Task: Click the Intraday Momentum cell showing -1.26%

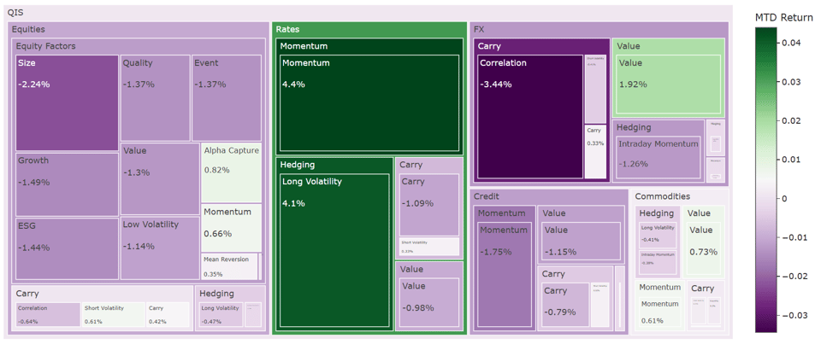Action: tap(658, 157)
